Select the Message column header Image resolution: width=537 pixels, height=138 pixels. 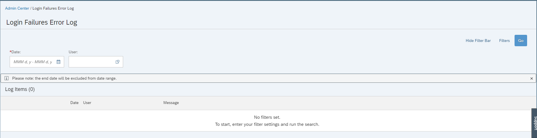click(171, 103)
